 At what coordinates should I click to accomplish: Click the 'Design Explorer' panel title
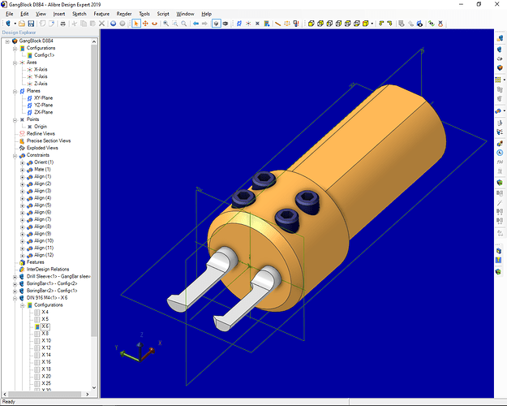[x=19, y=32]
